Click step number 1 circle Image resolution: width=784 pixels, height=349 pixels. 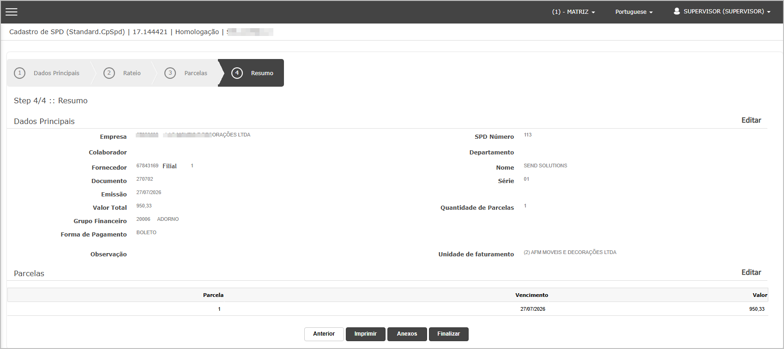[19, 73]
